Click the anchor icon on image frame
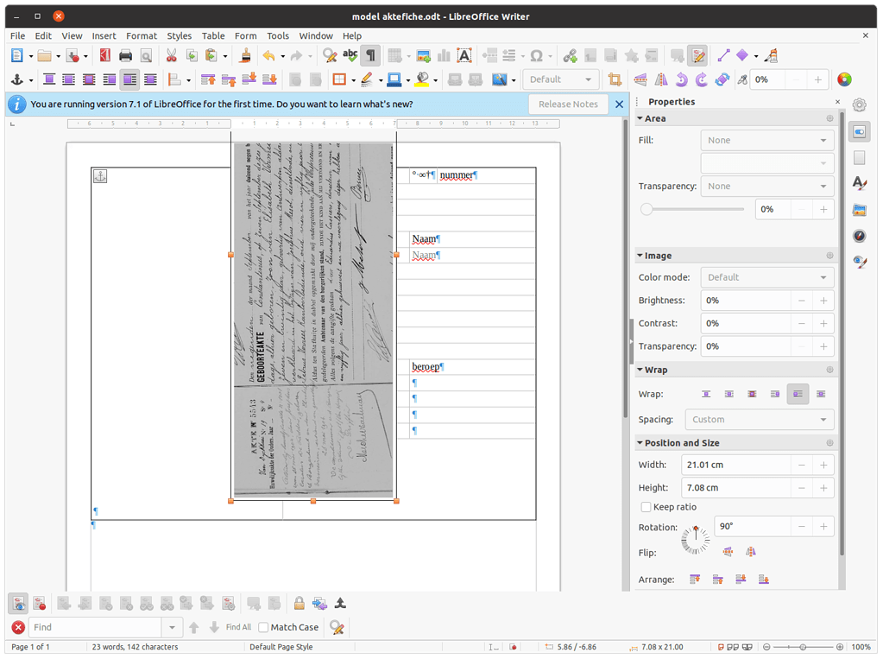Viewport: 883px width, 659px height. [x=99, y=176]
